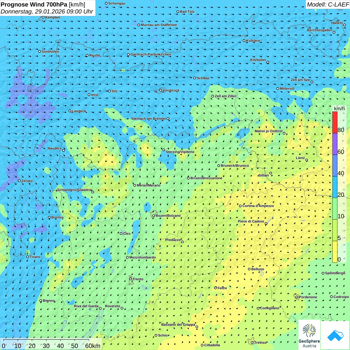Select the Pordenone label
The width and height of the screenshot is (350, 350).
tap(308, 297)
